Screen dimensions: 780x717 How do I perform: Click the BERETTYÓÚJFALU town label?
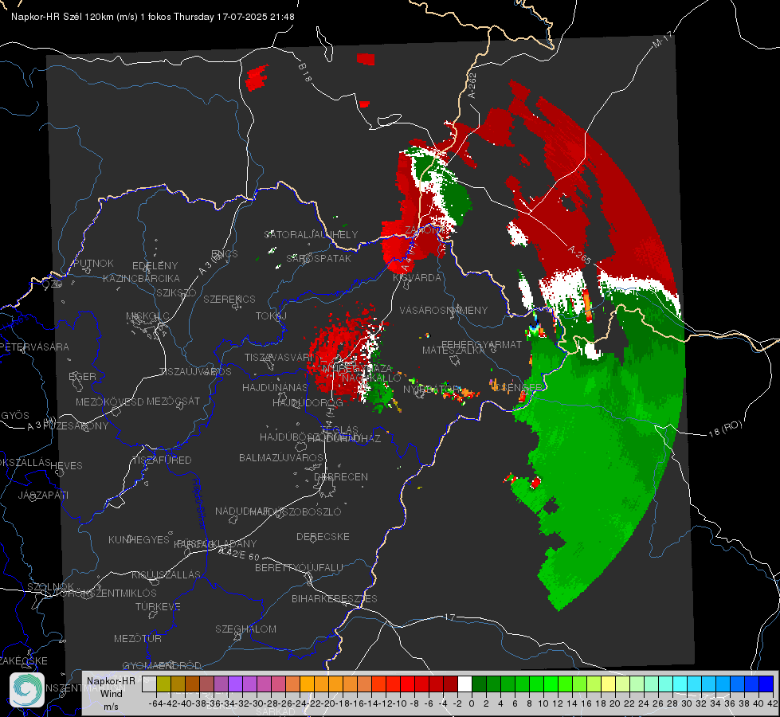point(299,567)
